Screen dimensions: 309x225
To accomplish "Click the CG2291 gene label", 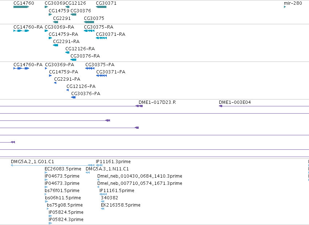I will 62,18.
